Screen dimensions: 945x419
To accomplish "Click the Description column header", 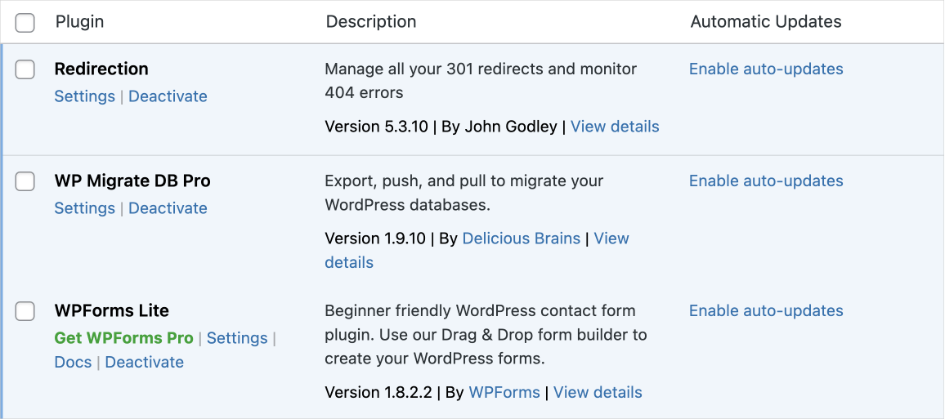I will point(370,22).
